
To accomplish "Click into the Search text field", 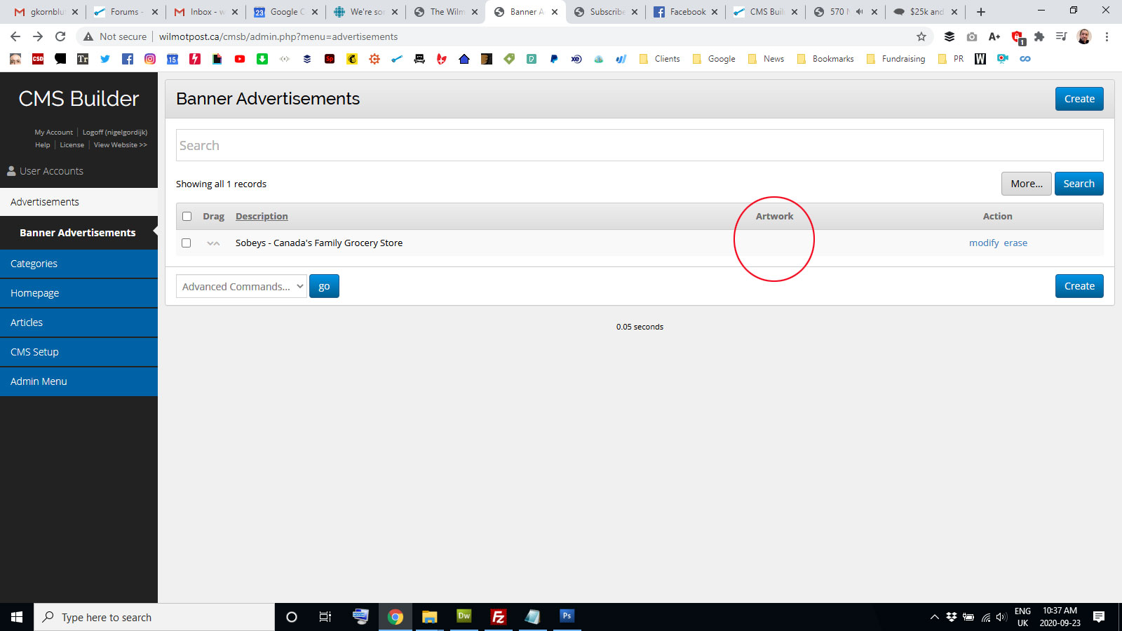I will 639,145.
